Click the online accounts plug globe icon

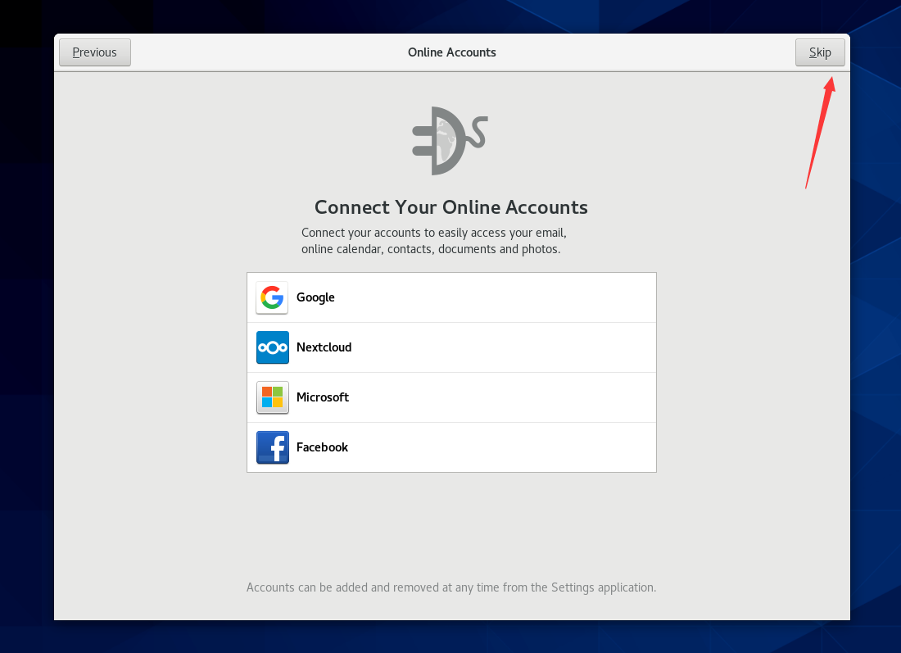[x=450, y=141]
